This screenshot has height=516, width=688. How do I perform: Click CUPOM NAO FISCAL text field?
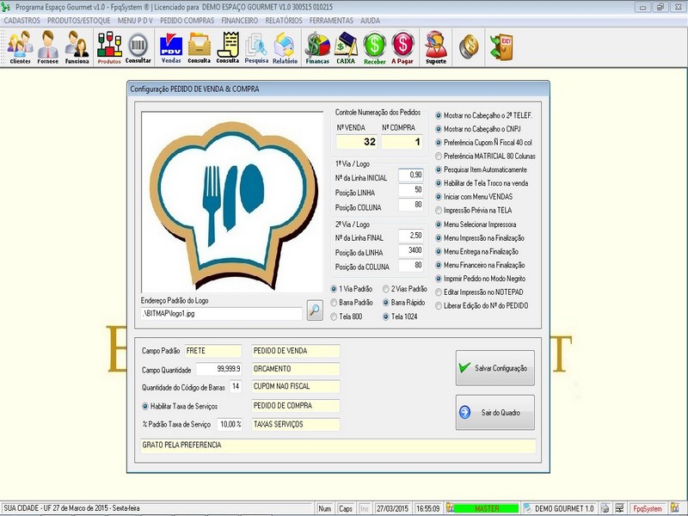(x=296, y=386)
